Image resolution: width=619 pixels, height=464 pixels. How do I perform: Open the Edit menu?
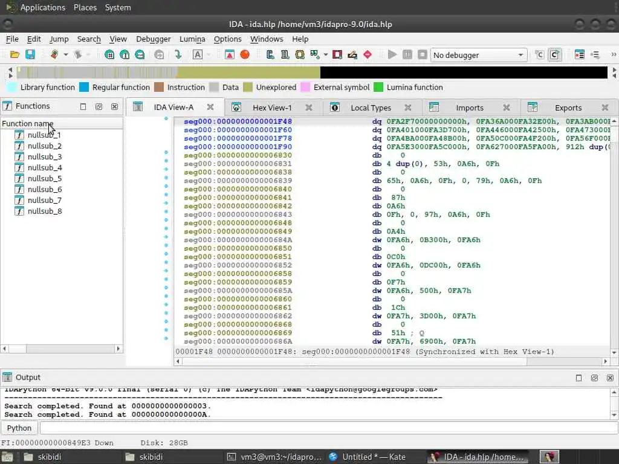(34, 39)
